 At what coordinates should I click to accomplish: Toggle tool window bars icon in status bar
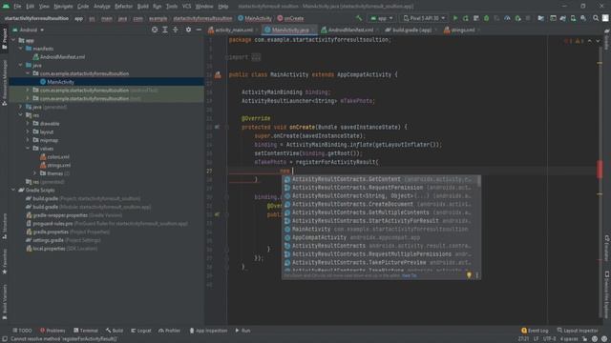5,339
